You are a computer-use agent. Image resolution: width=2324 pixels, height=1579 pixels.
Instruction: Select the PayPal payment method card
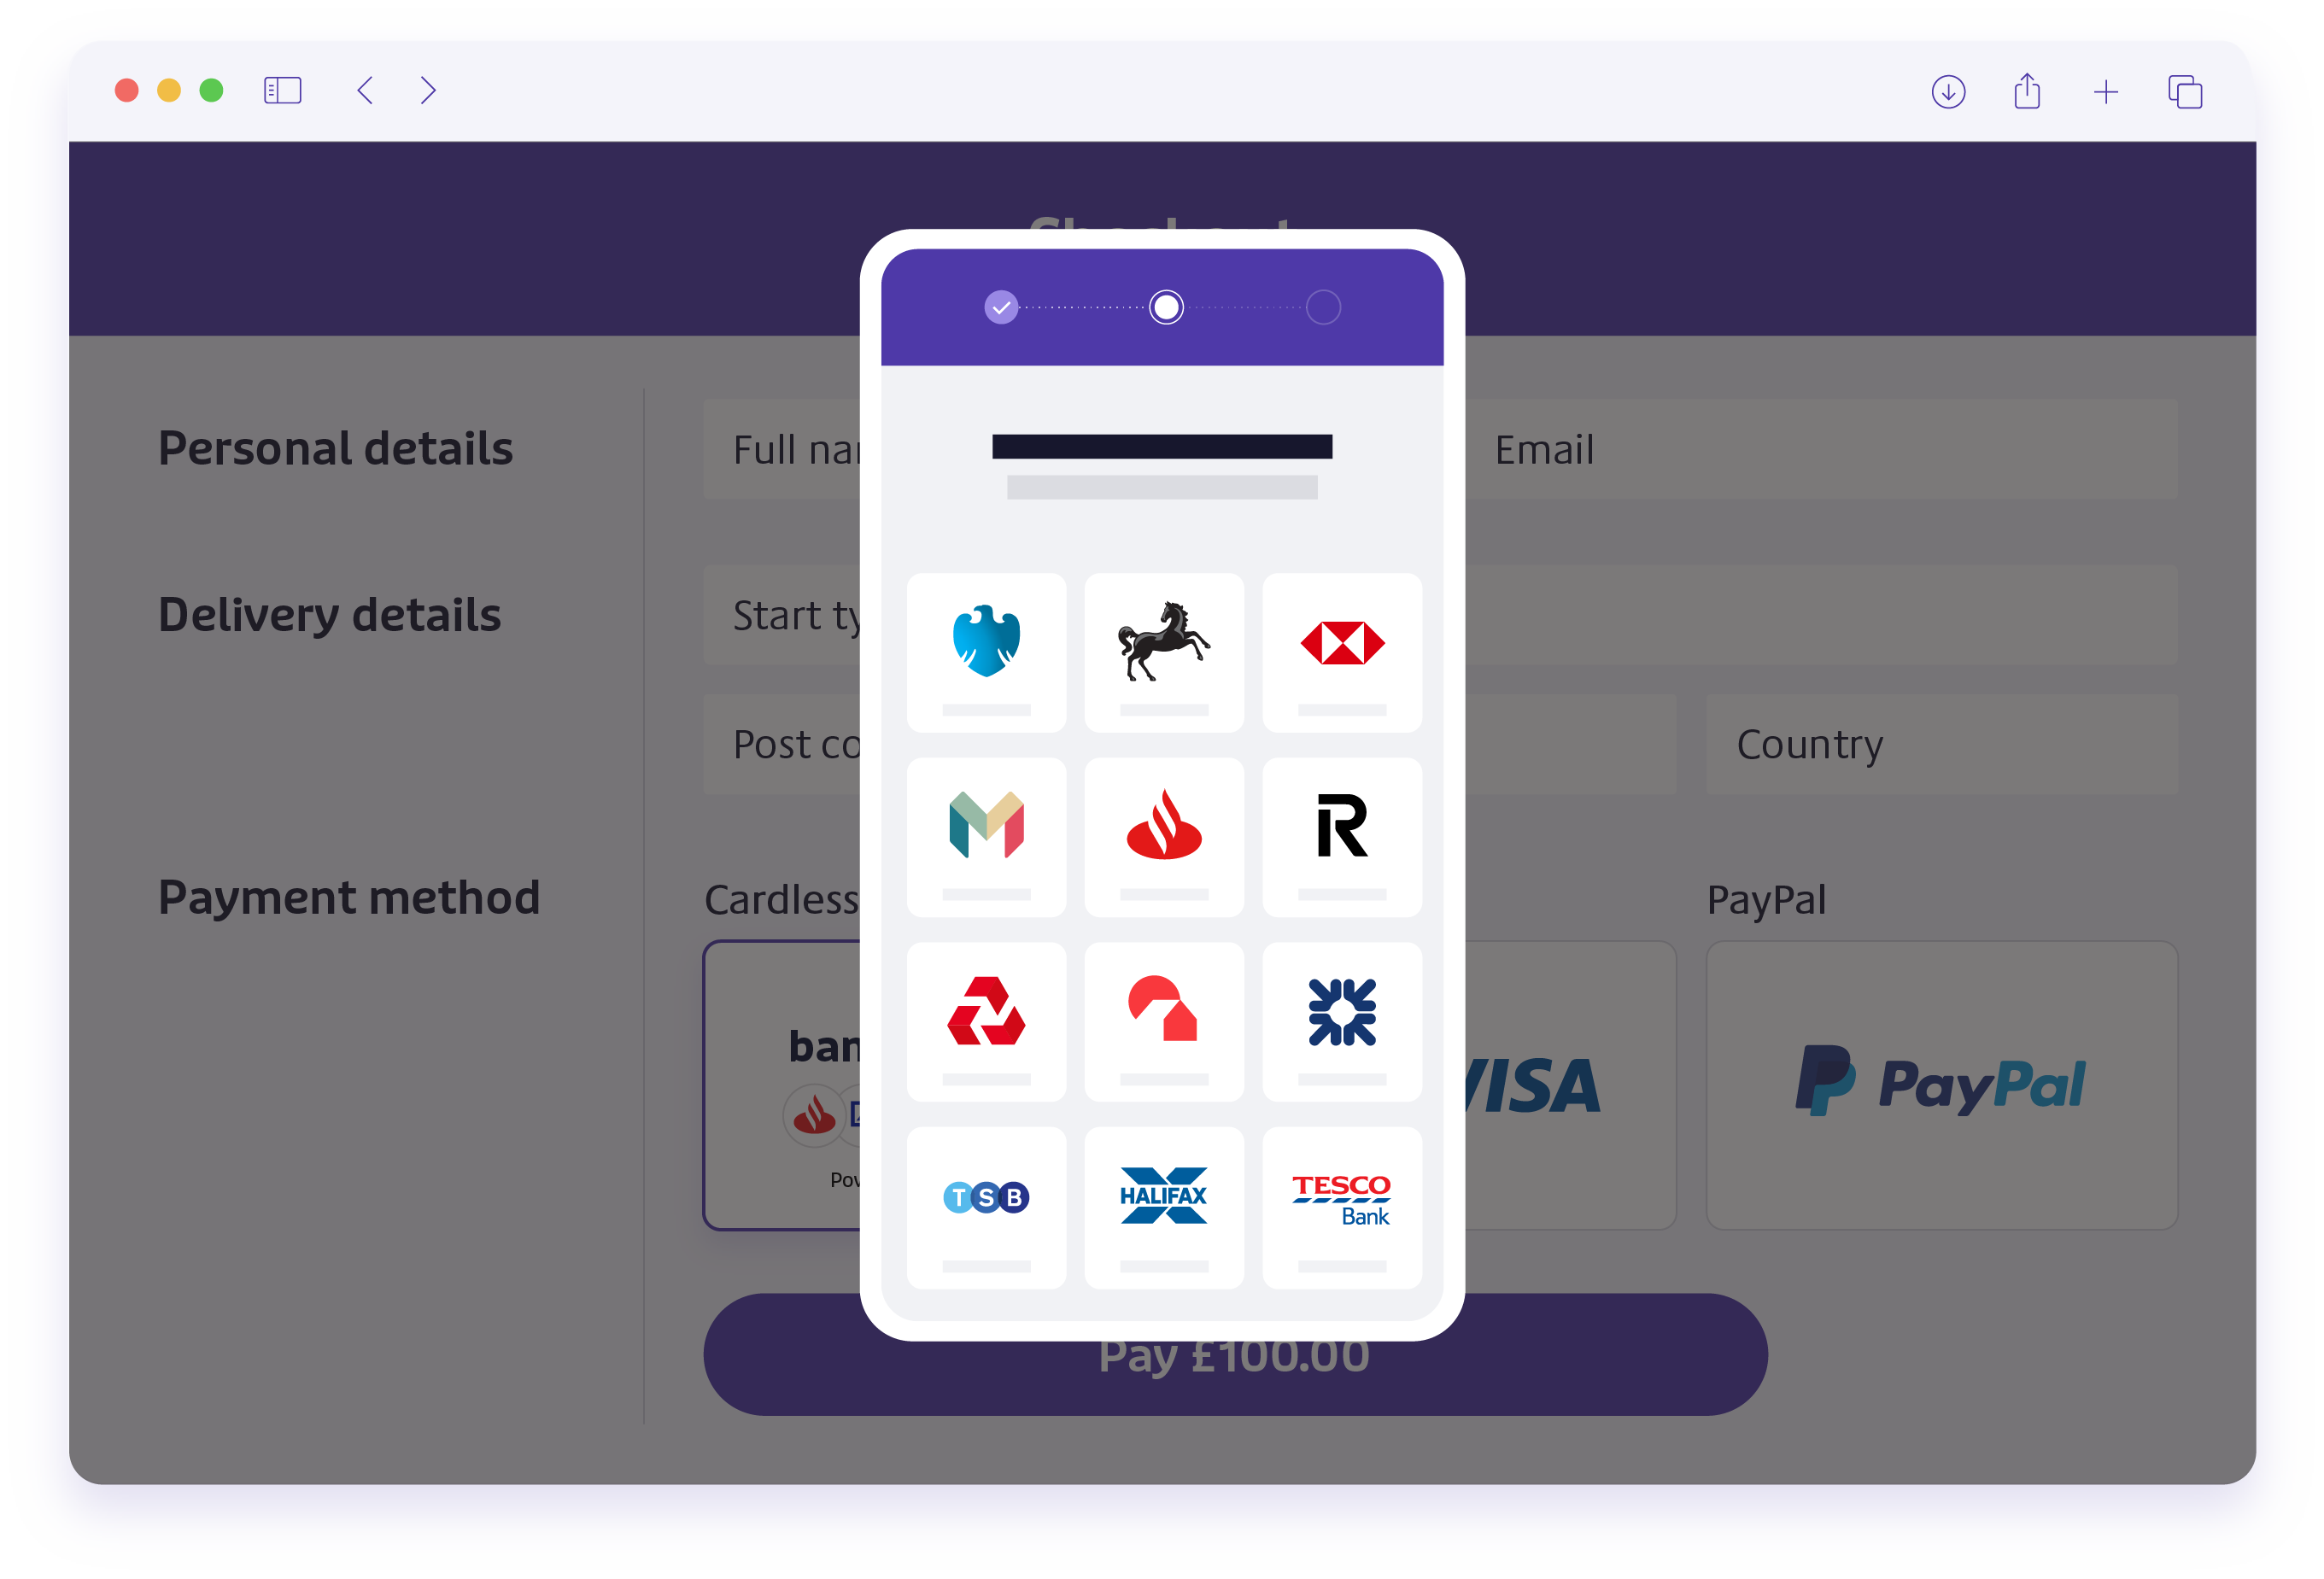click(1941, 1085)
